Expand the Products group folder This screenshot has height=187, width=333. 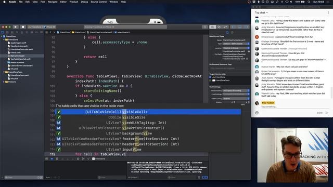(x=4, y=82)
